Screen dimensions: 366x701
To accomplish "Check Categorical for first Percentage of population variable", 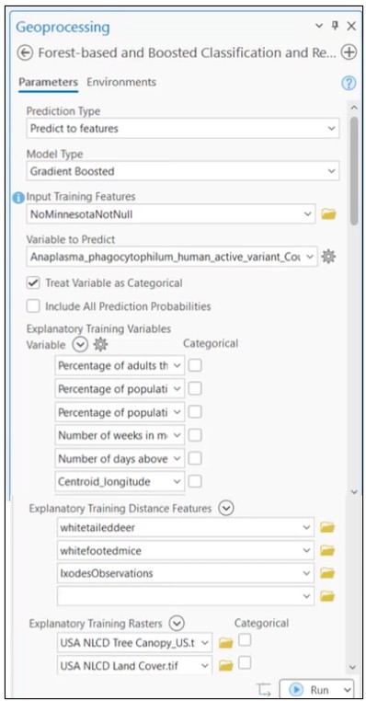I will [x=195, y=389].
